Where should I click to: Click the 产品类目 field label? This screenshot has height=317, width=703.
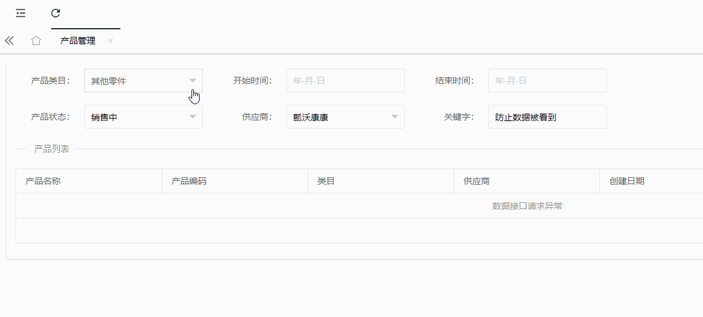(51, 80)
